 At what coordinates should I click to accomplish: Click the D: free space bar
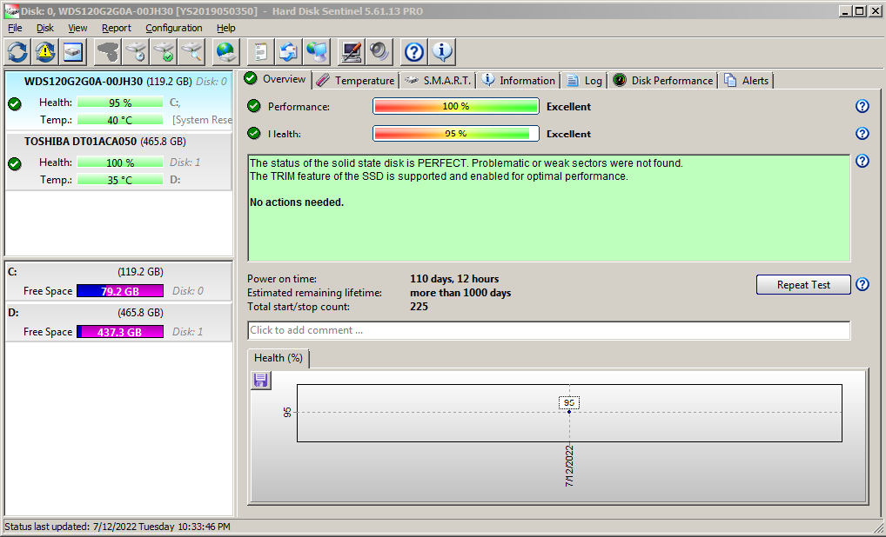[x=119, y=332]
